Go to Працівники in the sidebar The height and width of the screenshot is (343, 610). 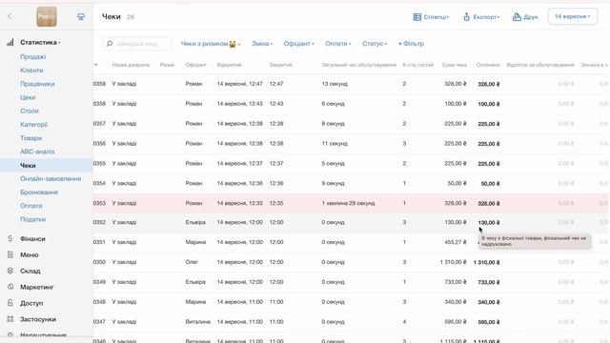(37, 84)
